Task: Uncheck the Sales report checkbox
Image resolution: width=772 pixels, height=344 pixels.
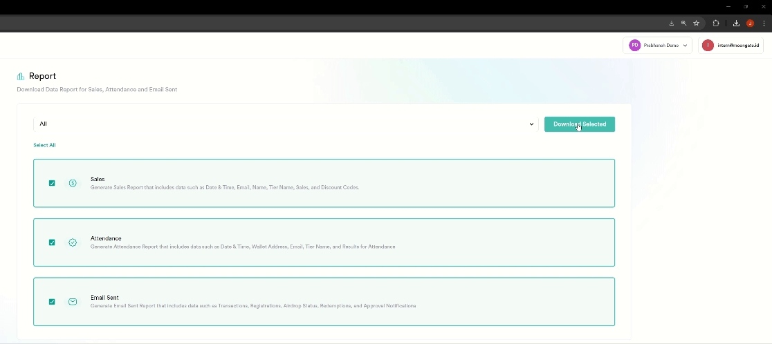Action: (x=52, y=183)
